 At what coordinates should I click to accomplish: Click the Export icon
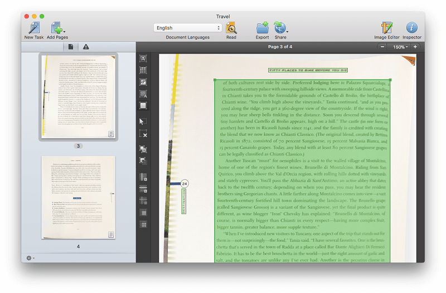coord(262,28)
